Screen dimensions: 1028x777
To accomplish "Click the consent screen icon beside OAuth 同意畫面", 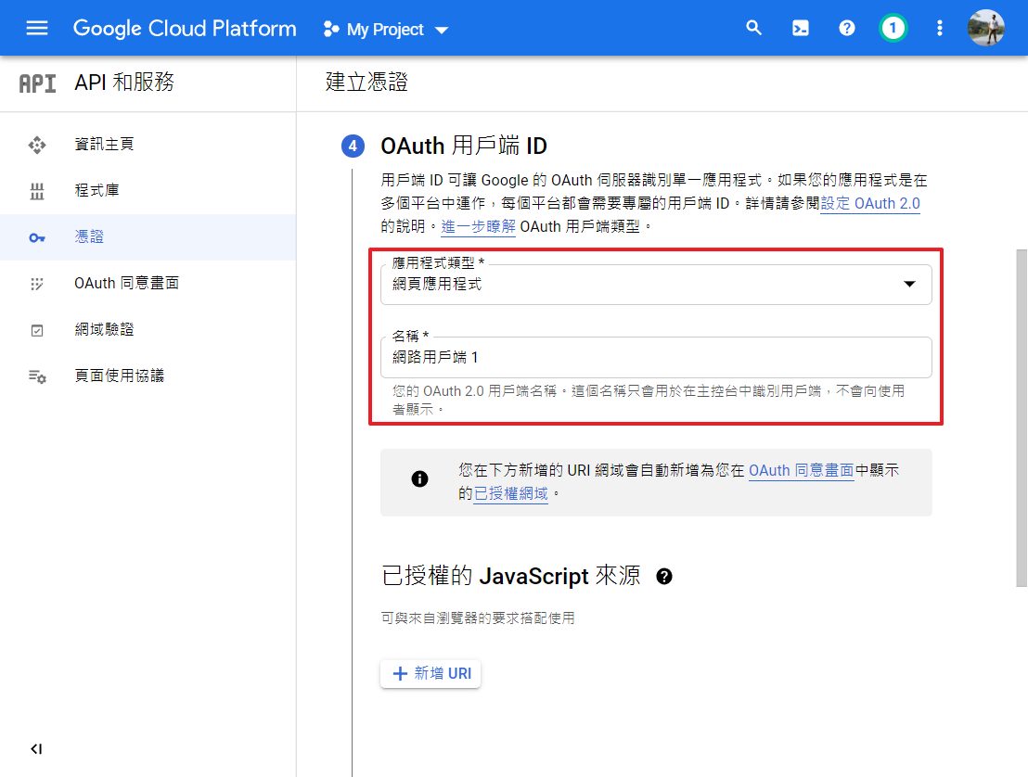I will [37, 284].
